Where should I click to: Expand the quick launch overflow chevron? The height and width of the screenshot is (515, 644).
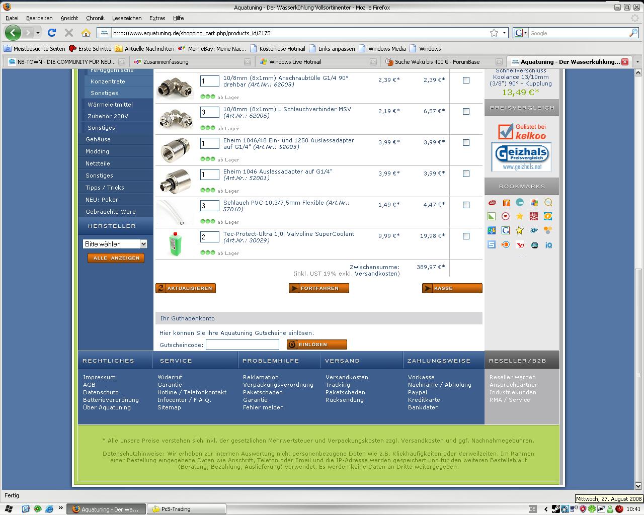pos(61,508)
